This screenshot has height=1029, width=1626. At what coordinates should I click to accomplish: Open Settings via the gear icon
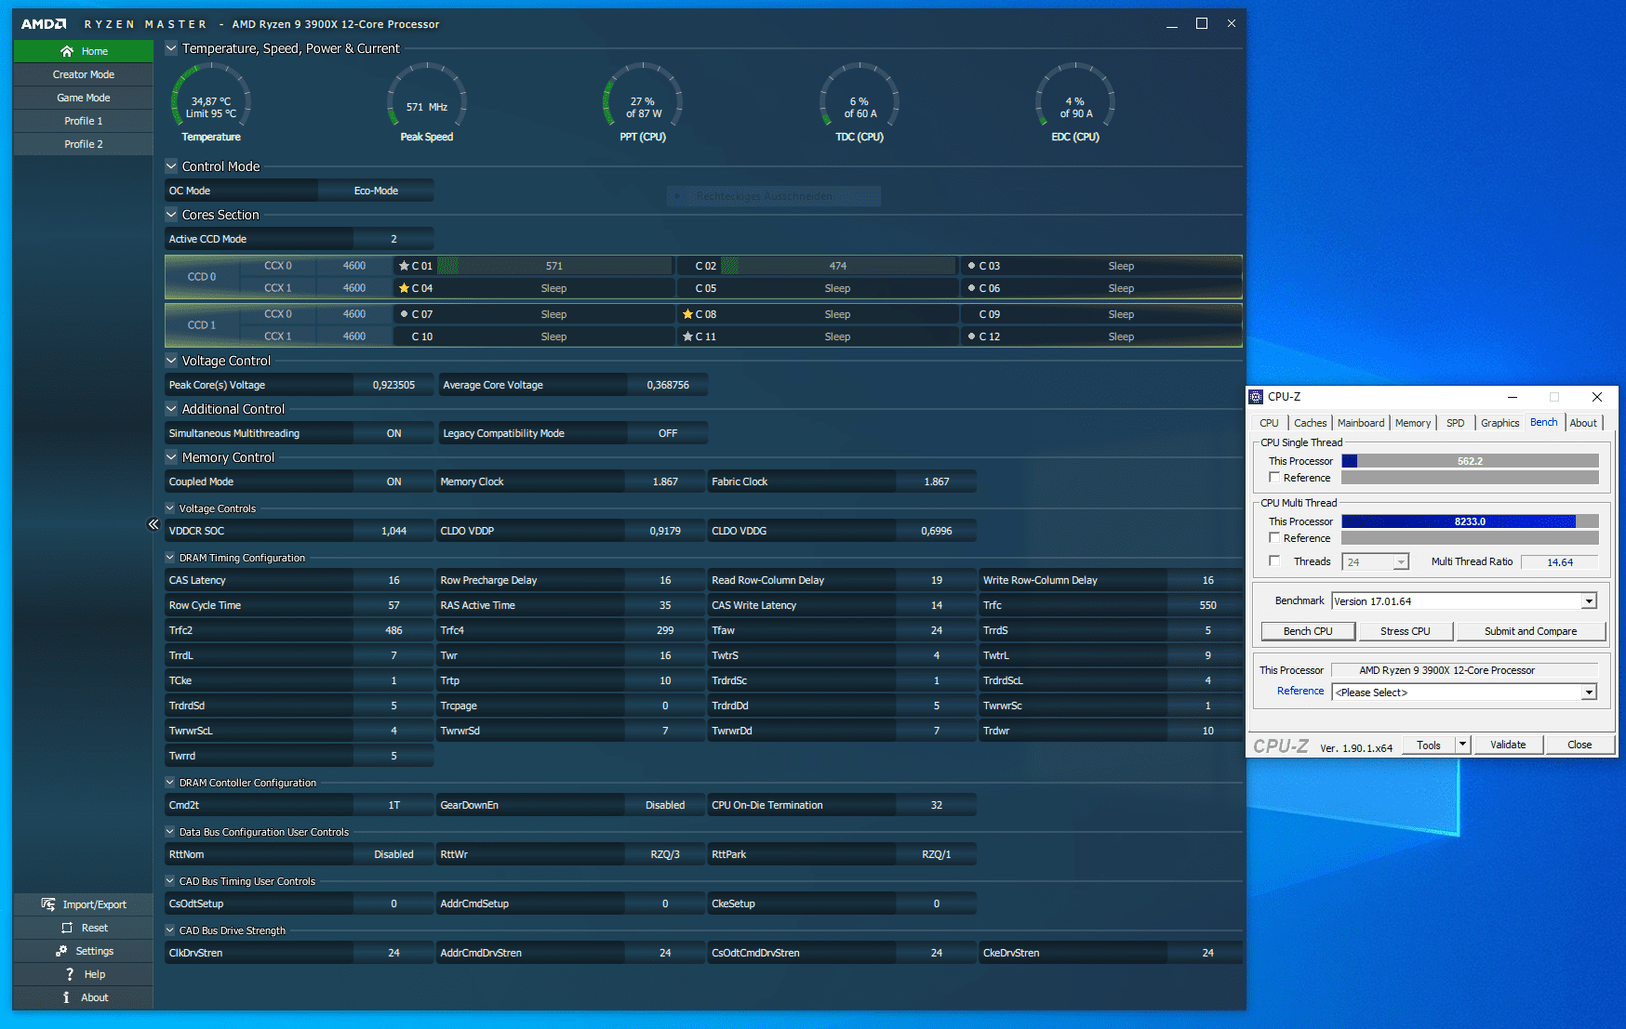pos(61,951)
